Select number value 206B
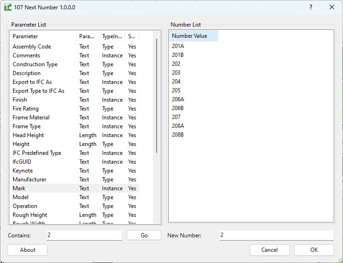This screenshot has width=343, height=263. point(178,108)
